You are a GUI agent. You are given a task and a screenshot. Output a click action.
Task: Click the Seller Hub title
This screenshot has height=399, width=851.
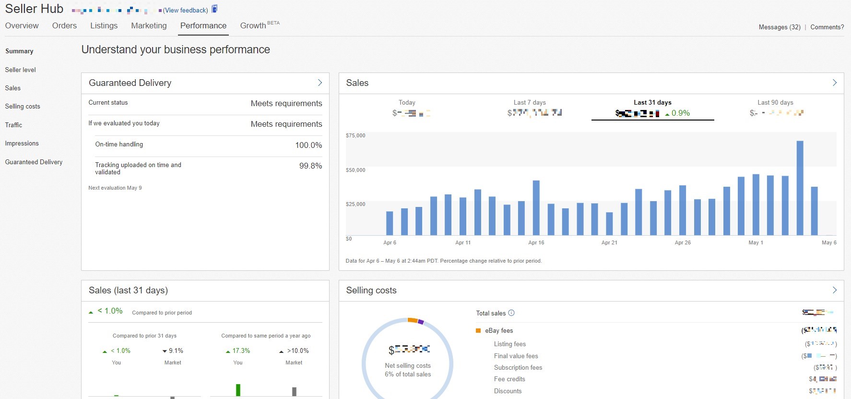click(x=34, y=9)
